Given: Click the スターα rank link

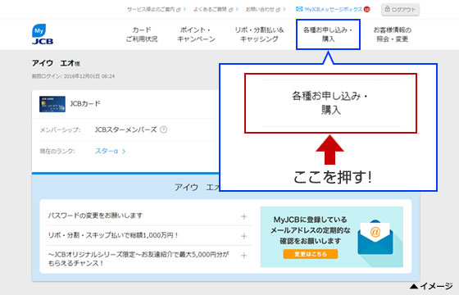Looking at the screenshot, I should (110, 152).
